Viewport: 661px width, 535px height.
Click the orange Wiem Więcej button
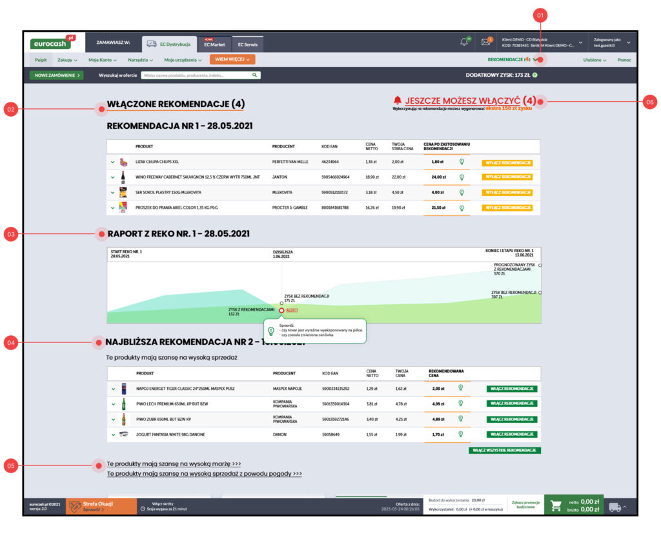232,59
